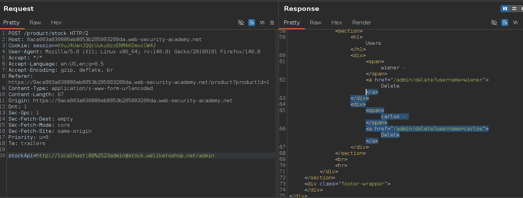This screenshot has height=198, width=523.
Task: Open Response Render tab
Action: 362,22
